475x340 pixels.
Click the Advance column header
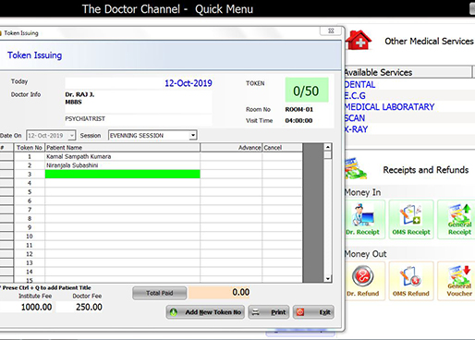(231, 148)
